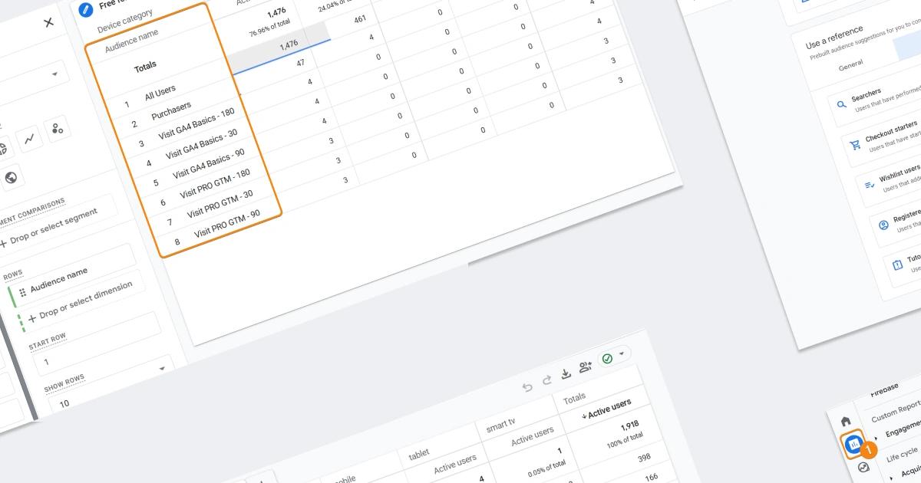The image size is (921, 483).
Task: Redo the exploration change
Action: click(x=546, y=380)
